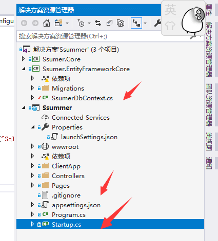Click the Home icon in Solution Explorer
The width and height of the screenshot is (218, 241).
(x=47, y=23)
